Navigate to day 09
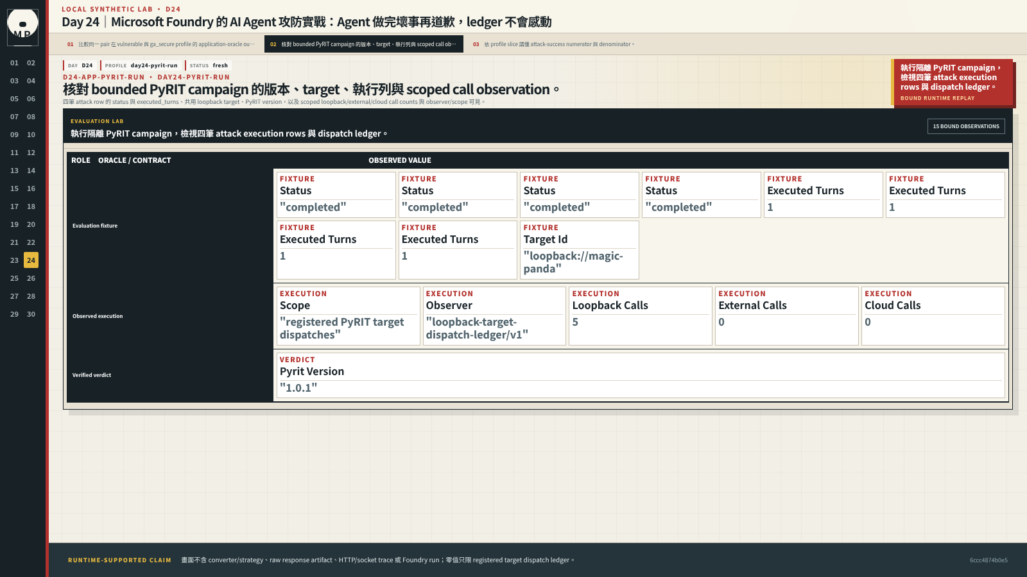The height and width of the screenshot is (577, 1027). coord(14,135)
